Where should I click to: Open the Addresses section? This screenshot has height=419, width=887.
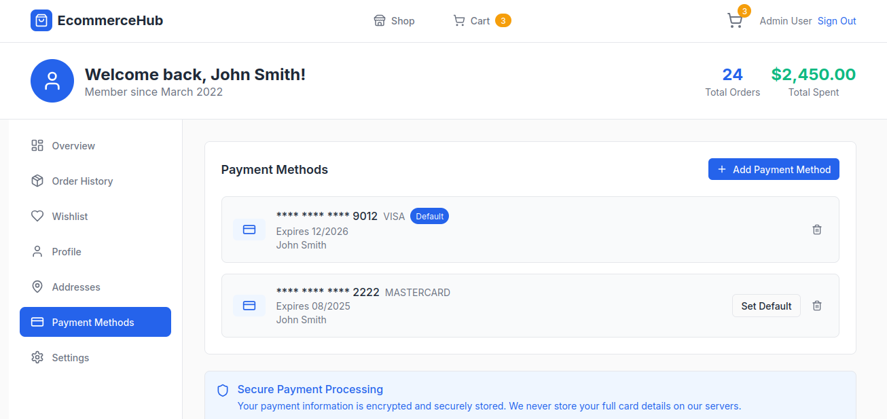(76, 287)
